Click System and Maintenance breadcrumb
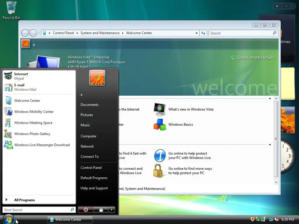 pyautogui.click(x=100, y=33)
